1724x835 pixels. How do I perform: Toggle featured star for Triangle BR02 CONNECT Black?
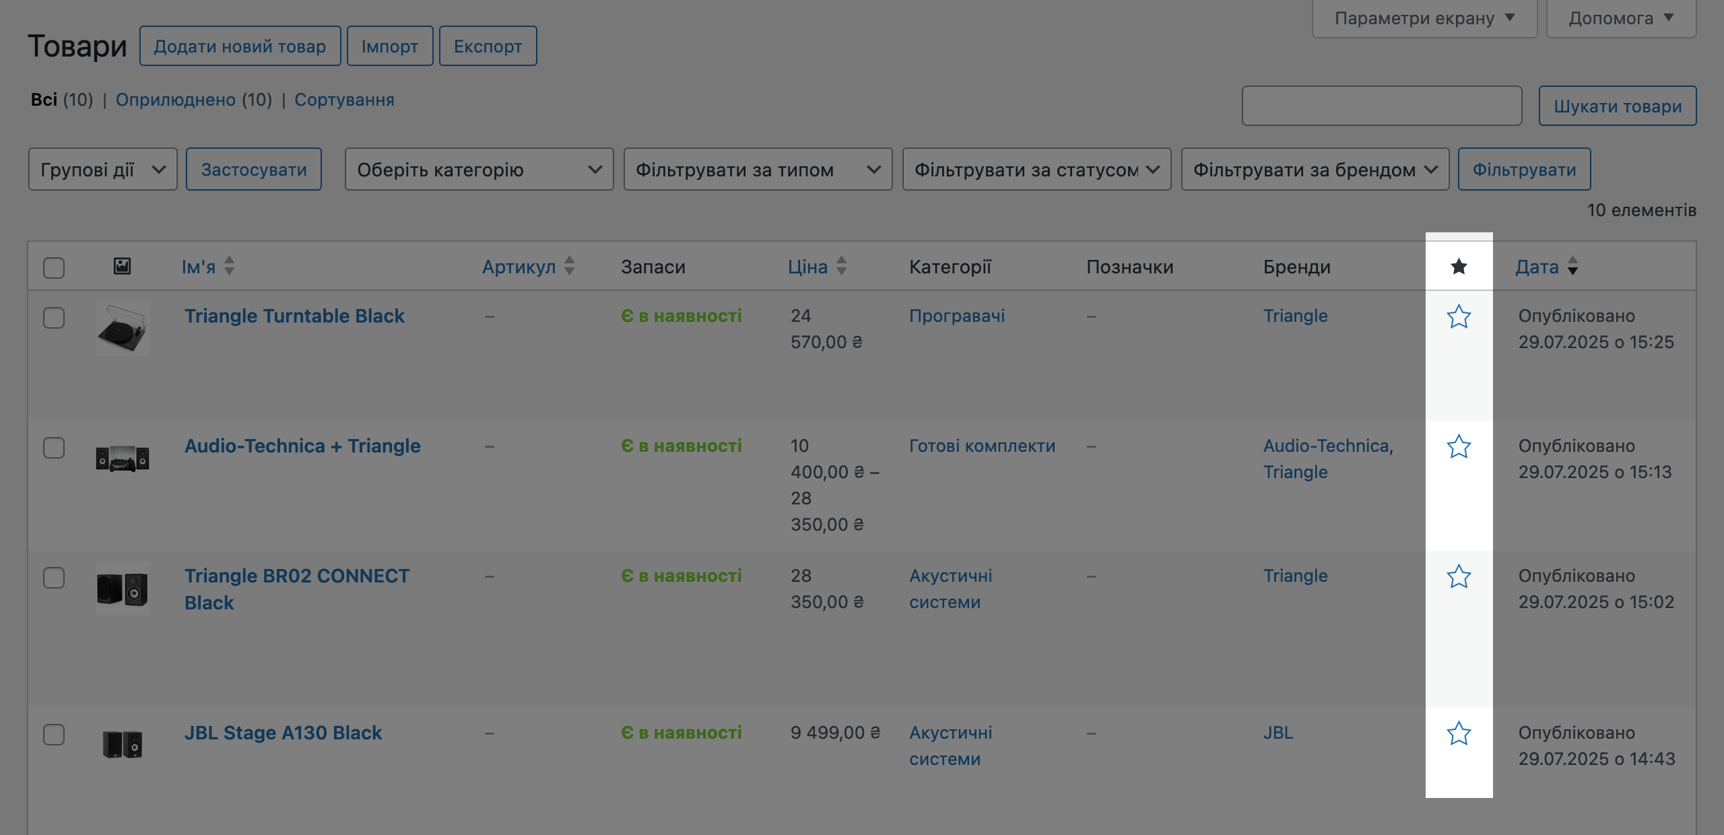click(x=1459, y=576)
